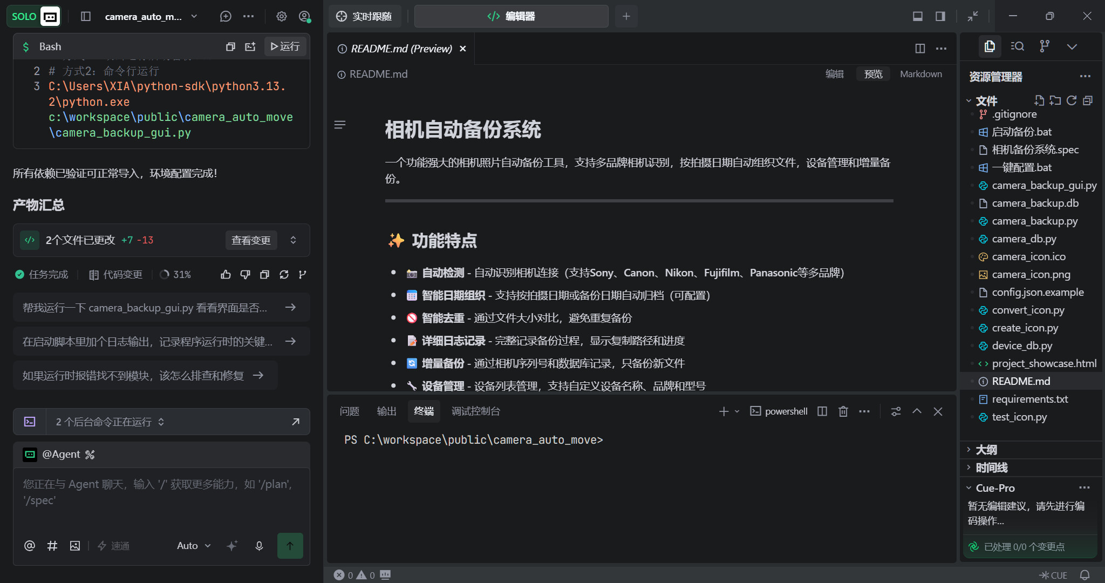Screen dimensions: 1105x583
Task: Collapse all folders in explorer
Action: (1088, 100)
